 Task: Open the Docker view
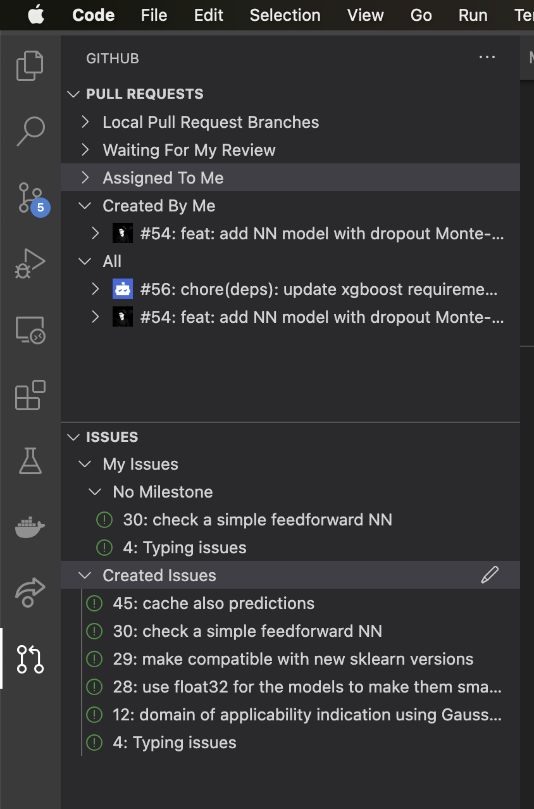pyautogui.click(x=30, y=527)
